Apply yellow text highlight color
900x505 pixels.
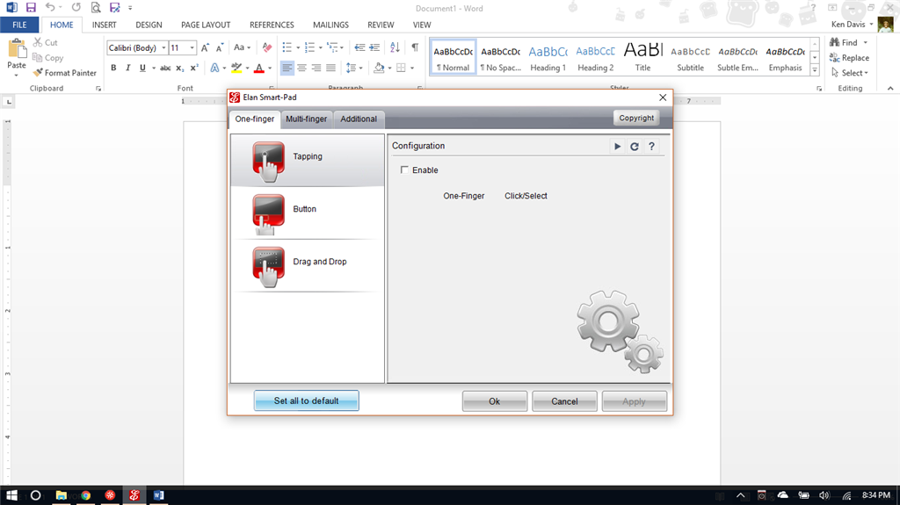coord(236,68)
